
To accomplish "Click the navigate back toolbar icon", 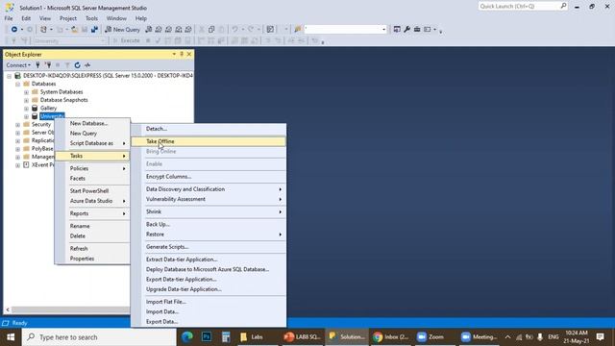I will (x=14, y=30).
